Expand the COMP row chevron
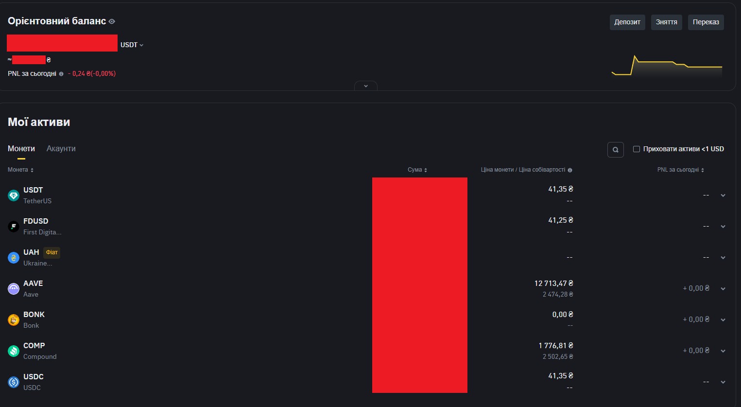Viewport: 741px width, 407px height. pyautogui.click(x=723, y=351)
